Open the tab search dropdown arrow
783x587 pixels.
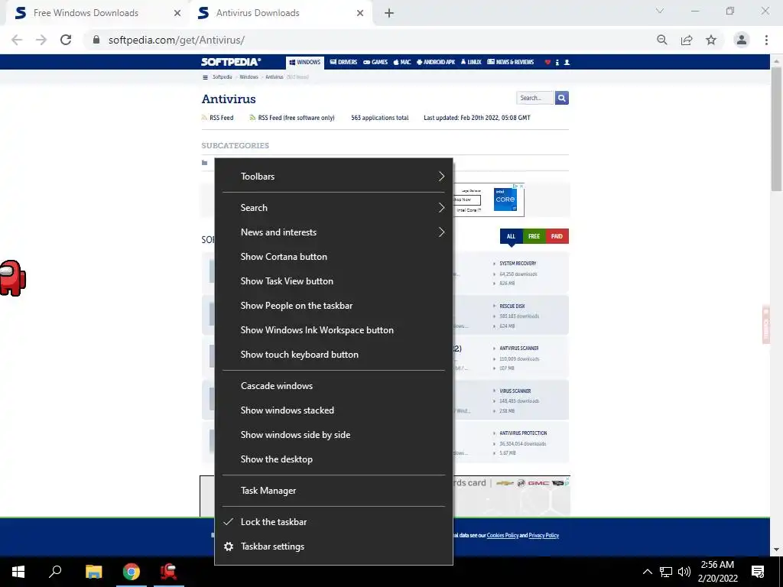point(660,11)
